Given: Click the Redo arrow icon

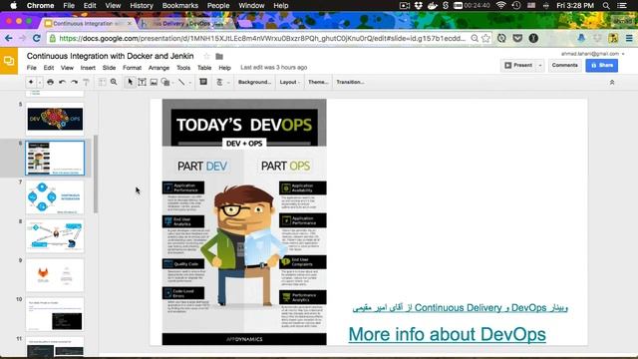Looking at the screenshot, I should (x=74, y=82).
